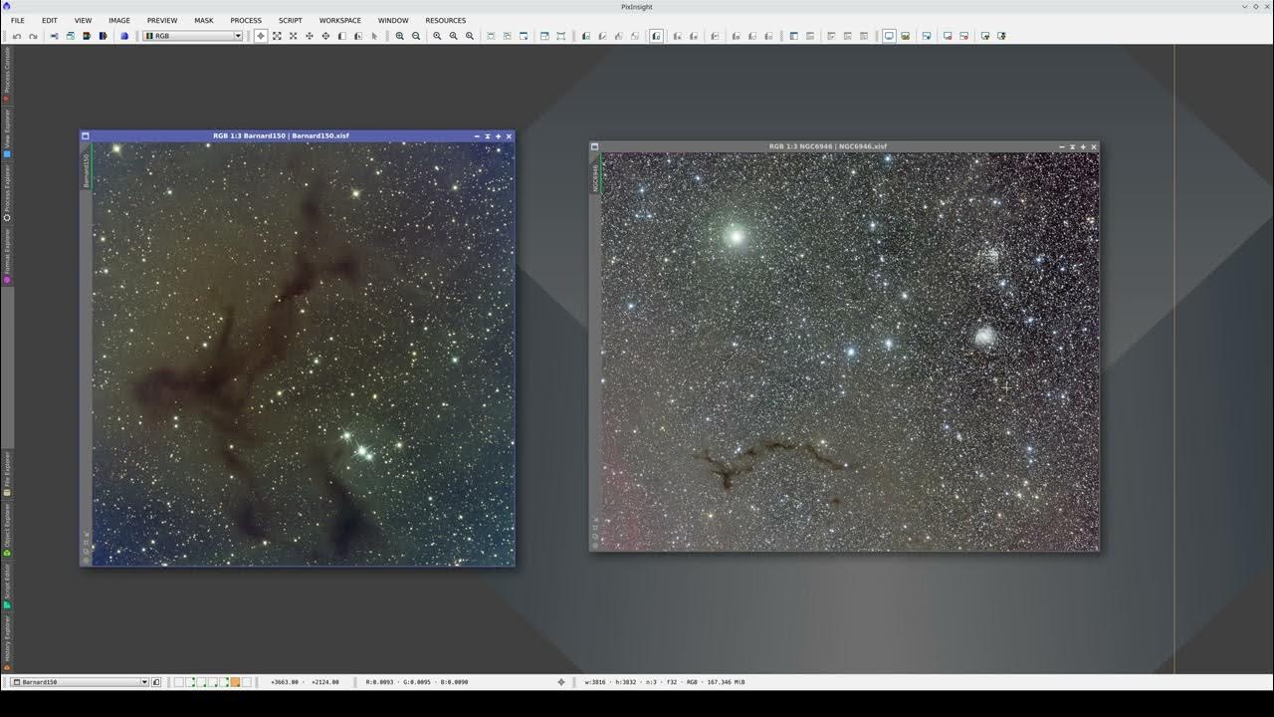The height and width of the screenshot is (717, 1274).
Task: Click the Undo icon in the toolbar
Action: pos(17,36)
